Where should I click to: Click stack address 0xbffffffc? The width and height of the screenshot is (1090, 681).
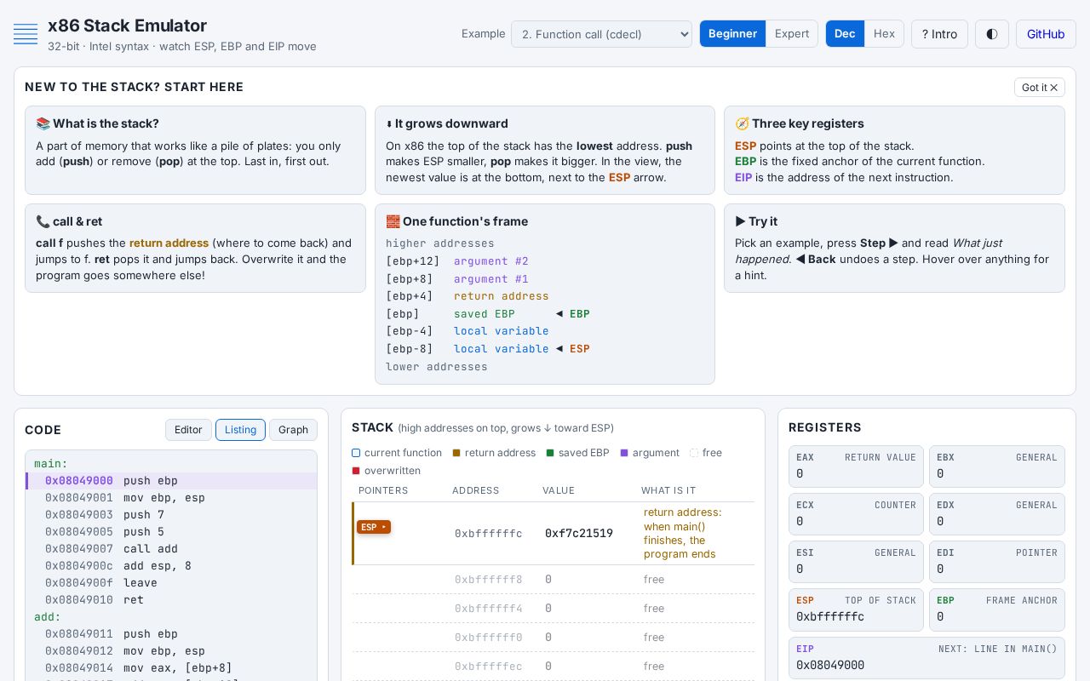pyautogui.click(x=489, y=534)
